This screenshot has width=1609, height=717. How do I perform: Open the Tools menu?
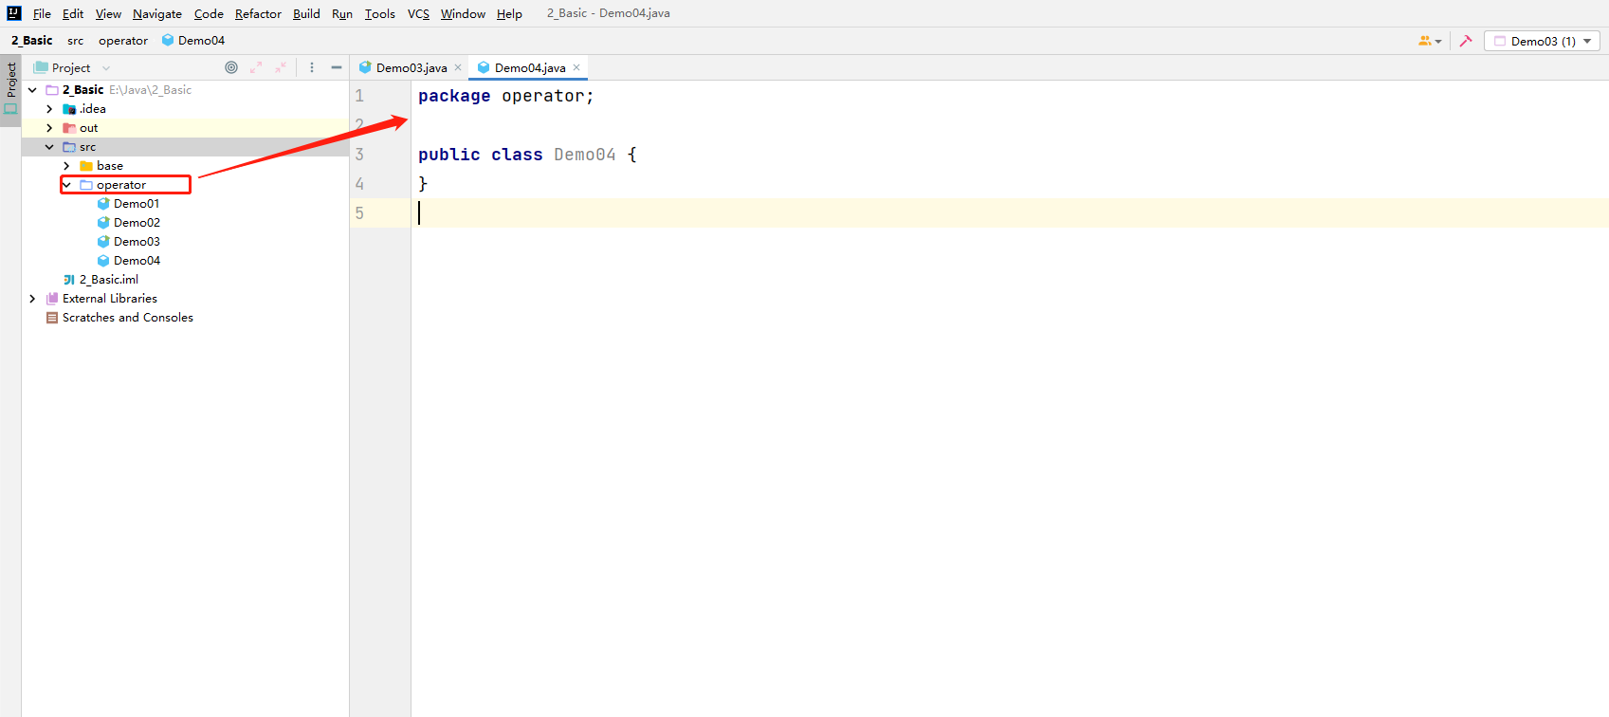click(380, 13)
